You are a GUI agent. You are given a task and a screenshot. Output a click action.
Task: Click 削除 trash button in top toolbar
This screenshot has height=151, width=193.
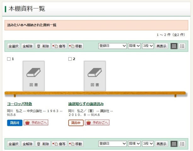(x=43, y=46)
